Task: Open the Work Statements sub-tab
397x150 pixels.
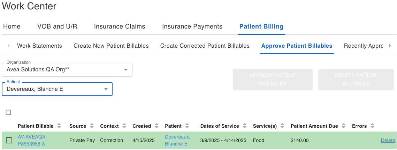Action: pos(39,46)
